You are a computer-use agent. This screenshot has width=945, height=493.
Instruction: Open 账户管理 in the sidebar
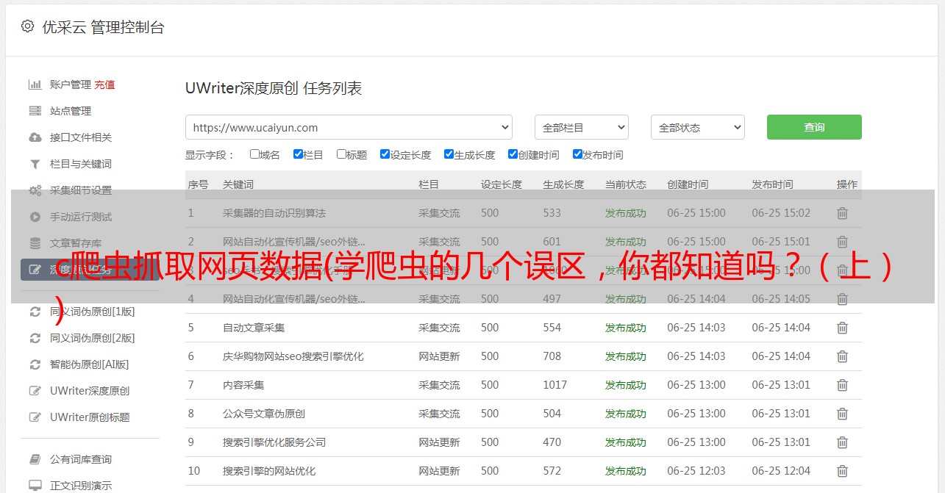click(x=71, y=84)
